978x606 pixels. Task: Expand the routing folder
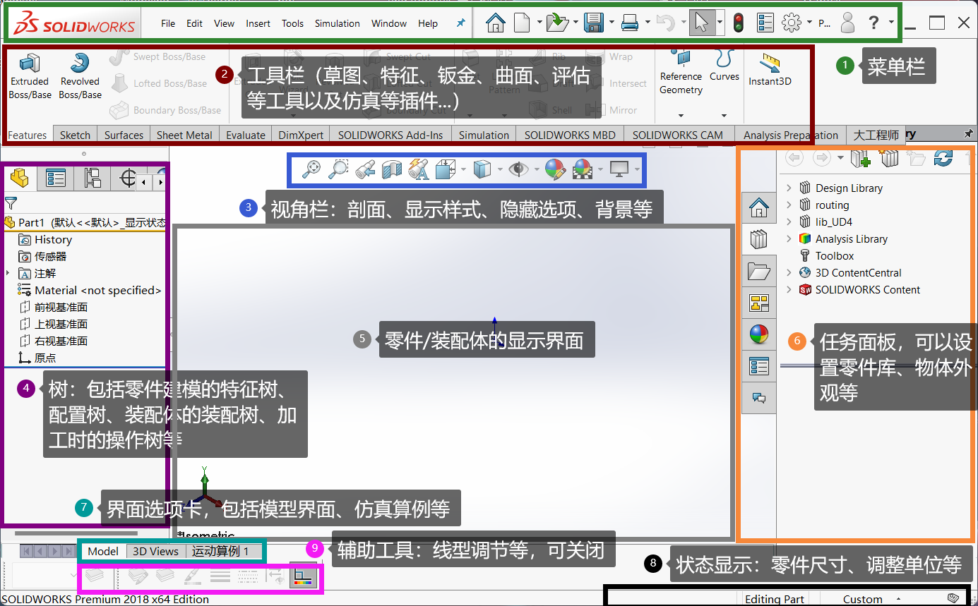pyautogui.click(x=789, y=205)
